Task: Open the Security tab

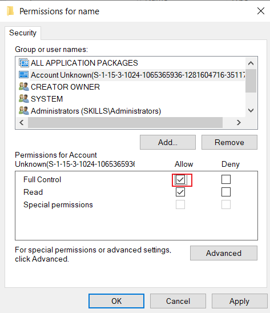Action: (x=23, y=33)
